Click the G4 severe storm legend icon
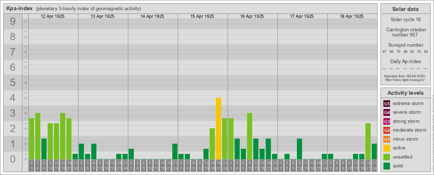Screen dimensions: 434x175 387,113
